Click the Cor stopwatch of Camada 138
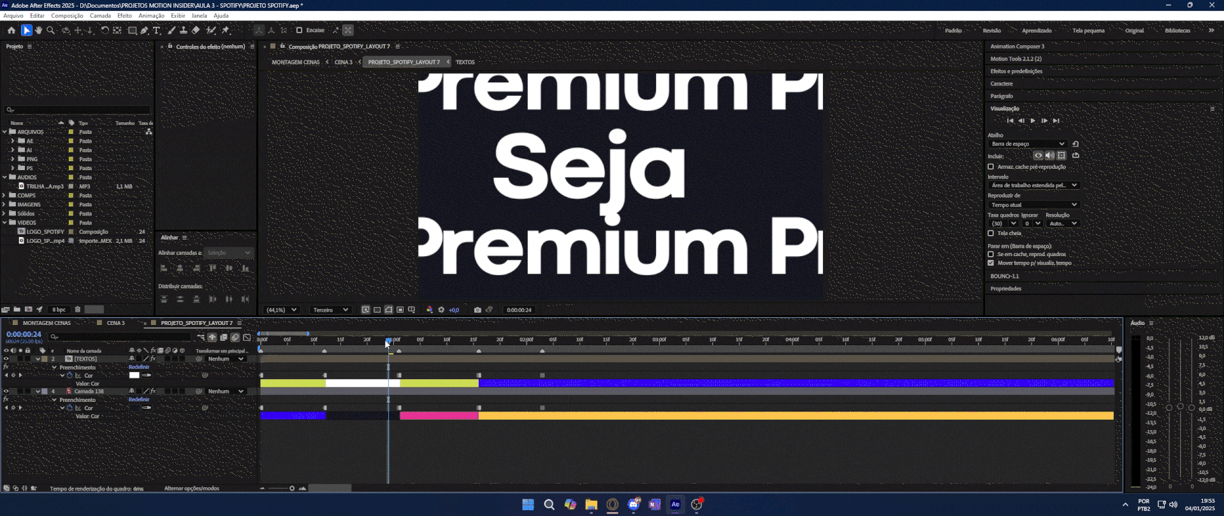This screenshot has height=516, width=1224. [69, 408]
